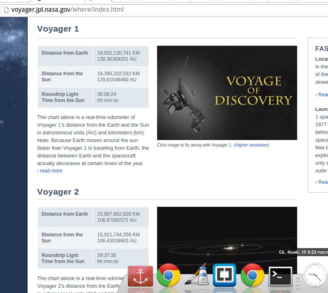Click the value "129.61549480 AU"
The image size is (328, 293).
click(117, 80)
